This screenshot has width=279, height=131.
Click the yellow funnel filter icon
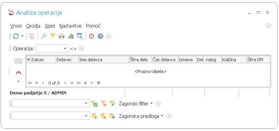click(53, 36)
